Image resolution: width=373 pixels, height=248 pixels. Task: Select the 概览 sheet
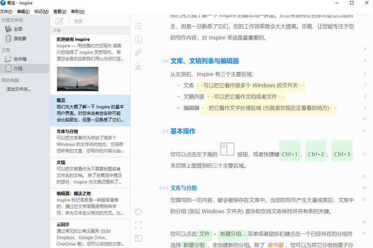coord(90,110)
